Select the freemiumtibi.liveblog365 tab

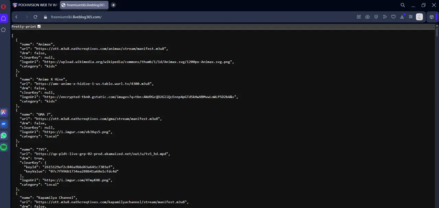pyautogui.click(x=84, y=5)
